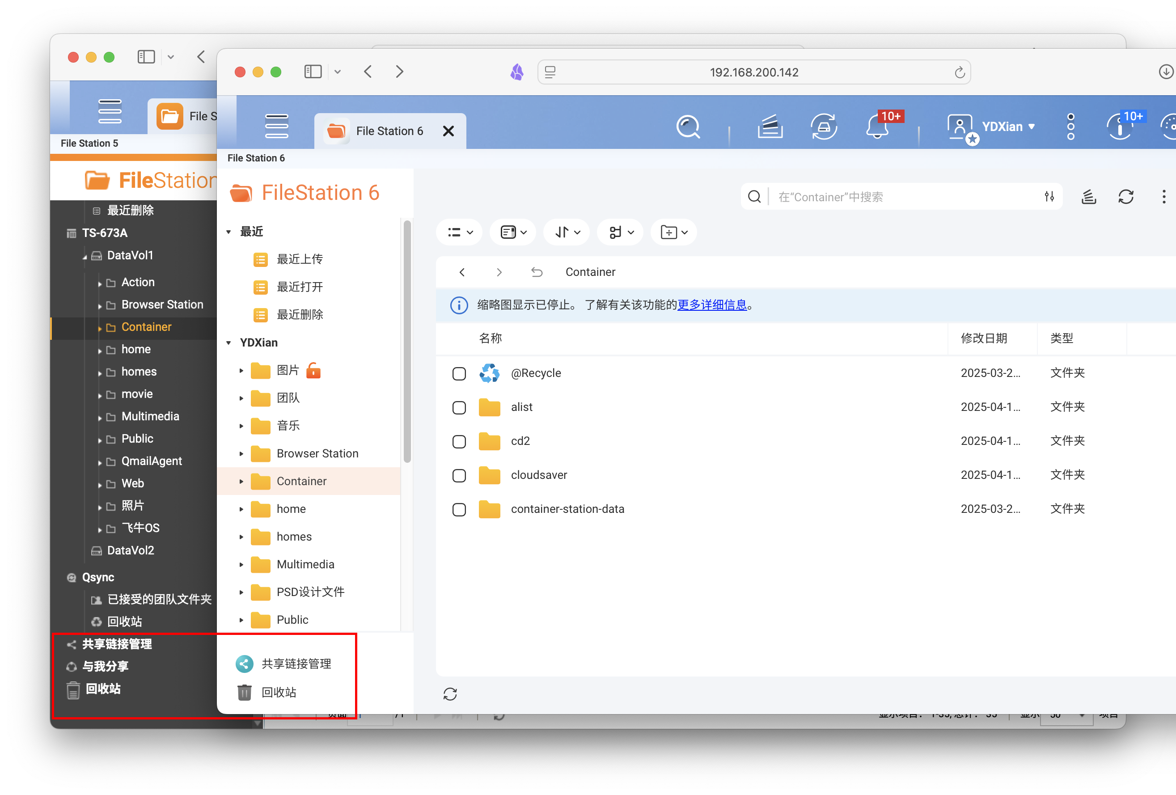Click Safari back arrow in front window
1176x795 pixels.
pos(368,72)
